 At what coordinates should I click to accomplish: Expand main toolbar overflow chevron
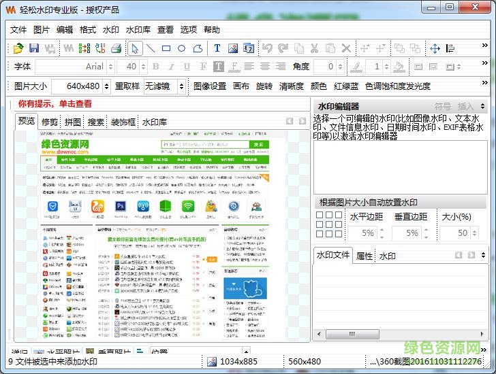pyautogui.click(x=484, y=46)
